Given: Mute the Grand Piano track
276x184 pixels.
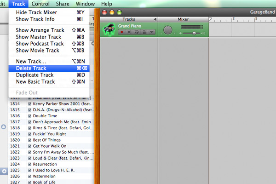Looking at the screenshot, I should tap(129, 32).
